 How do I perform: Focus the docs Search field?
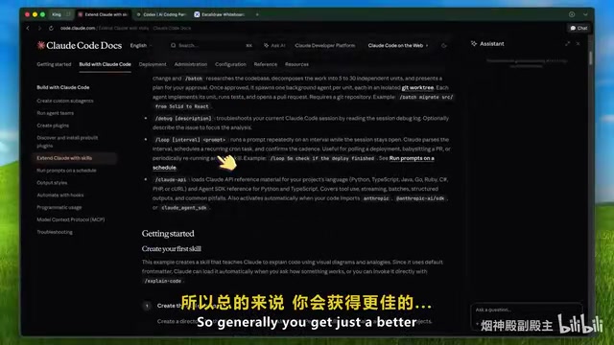(211, 45)
